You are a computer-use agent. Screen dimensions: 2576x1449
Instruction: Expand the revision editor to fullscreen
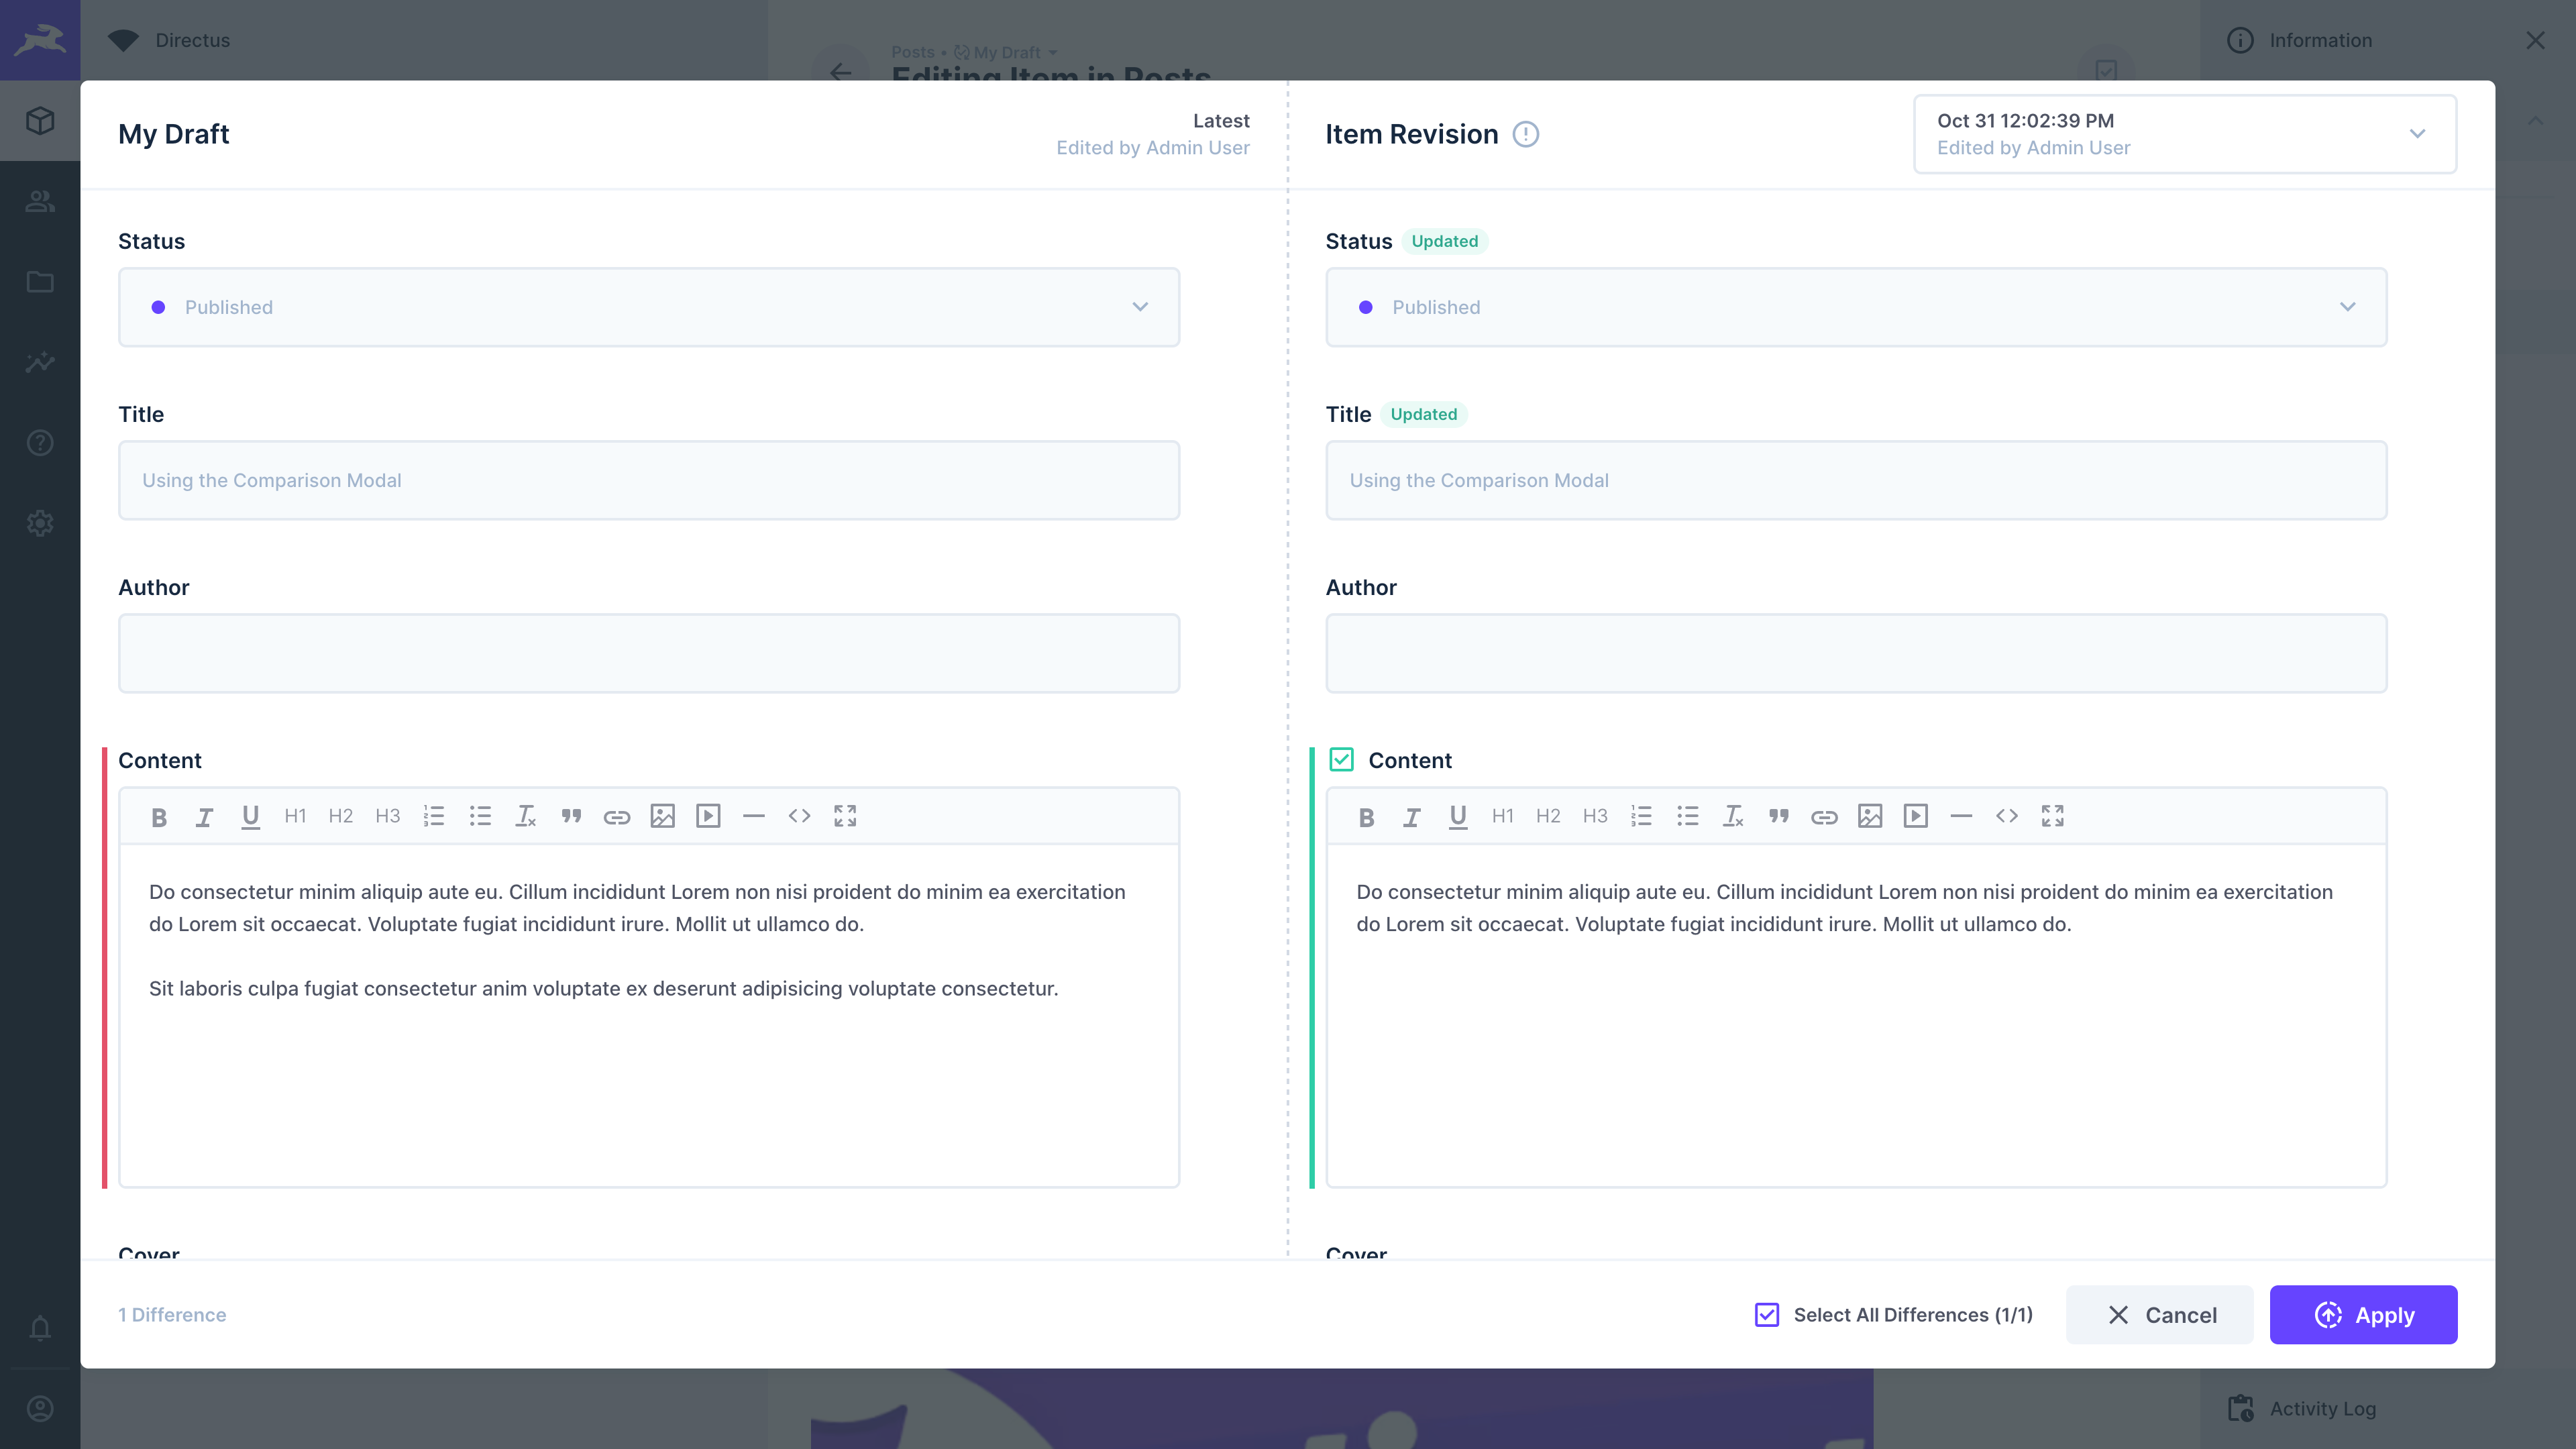(x=2053, y=816)
